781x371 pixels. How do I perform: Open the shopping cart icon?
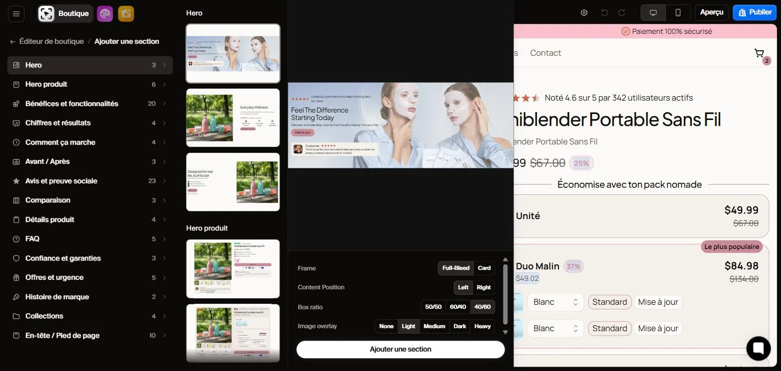coord(760,53)
